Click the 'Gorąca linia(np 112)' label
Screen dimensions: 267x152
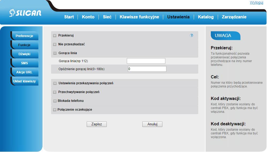73,61
